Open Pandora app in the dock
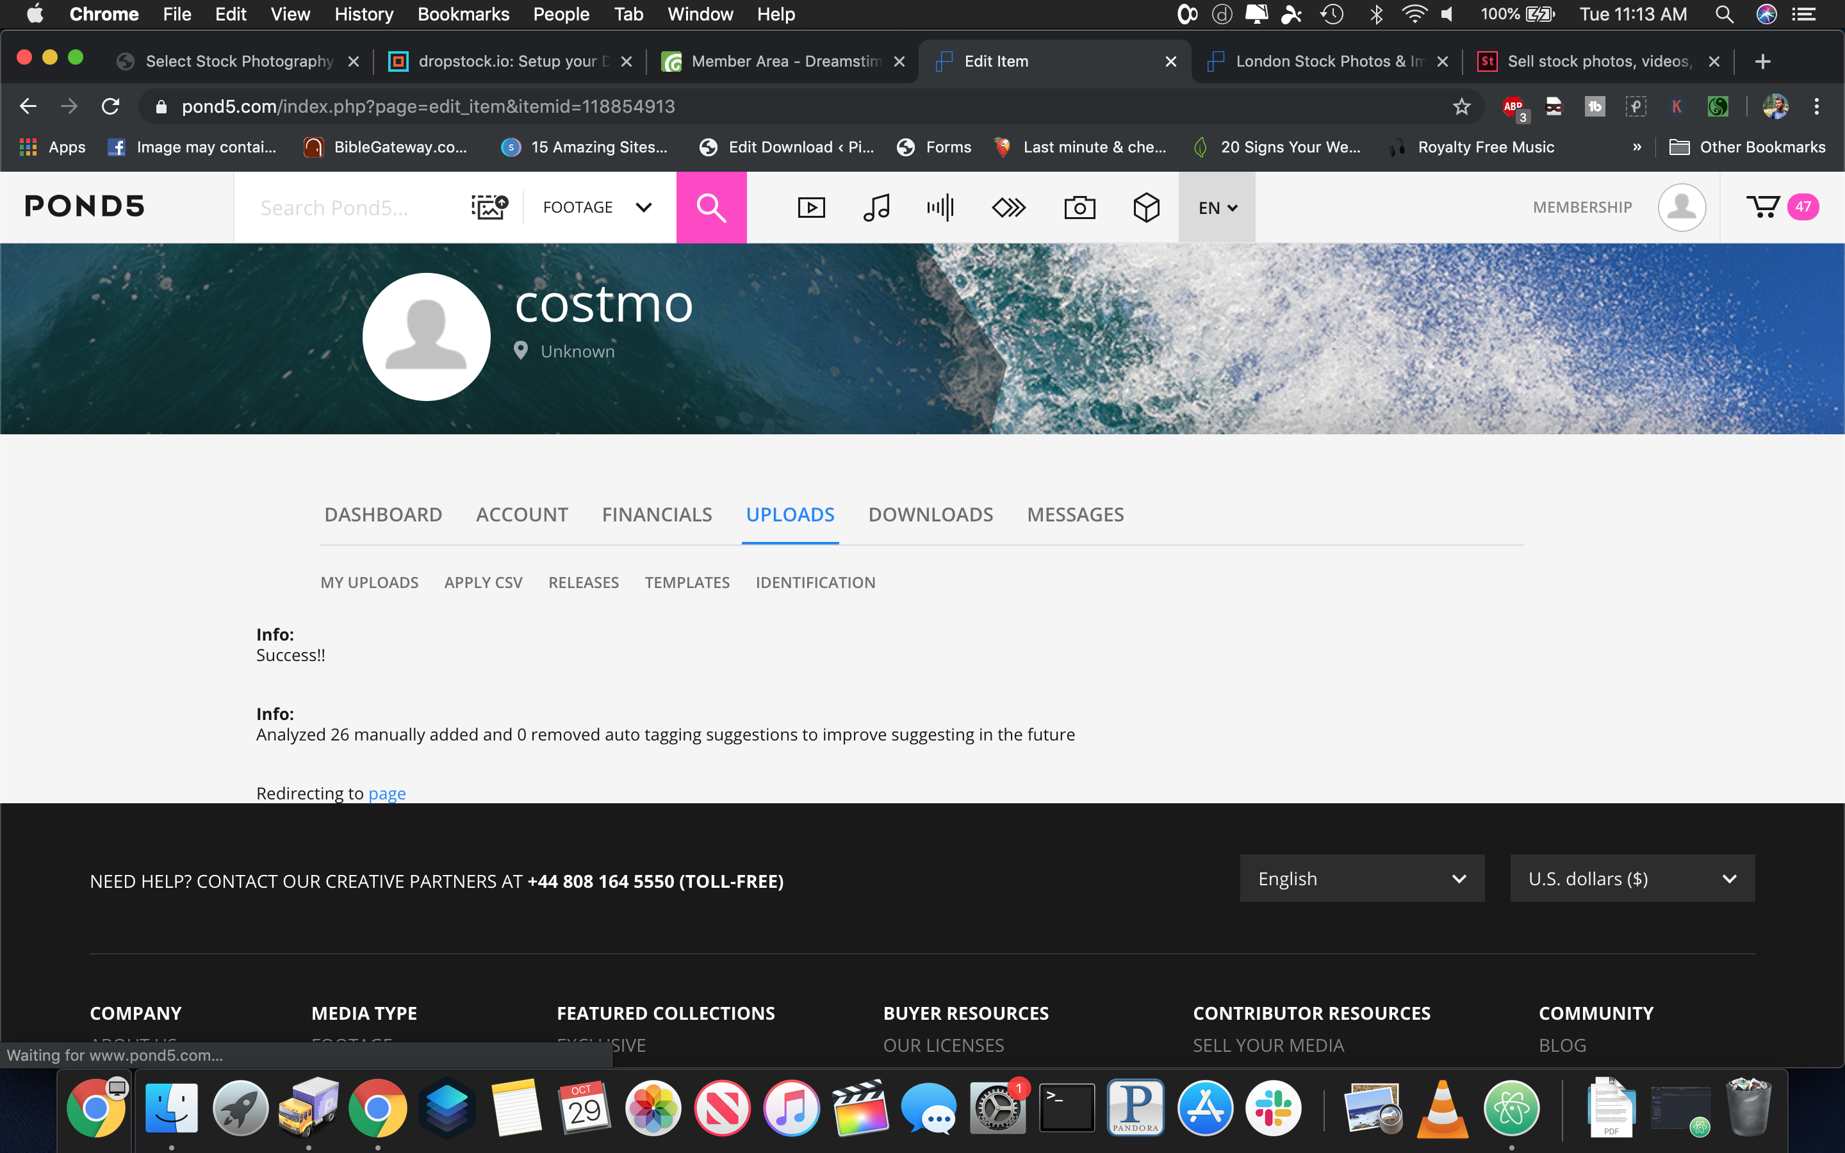The width and height of the screenshot is (1845, 1153). click(x=1135, y=1108)
